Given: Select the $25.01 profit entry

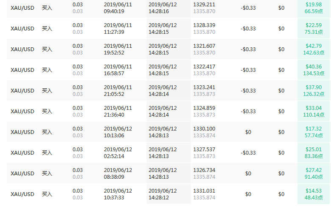Looking at the screenshot, I should click(x=314, y=149).
